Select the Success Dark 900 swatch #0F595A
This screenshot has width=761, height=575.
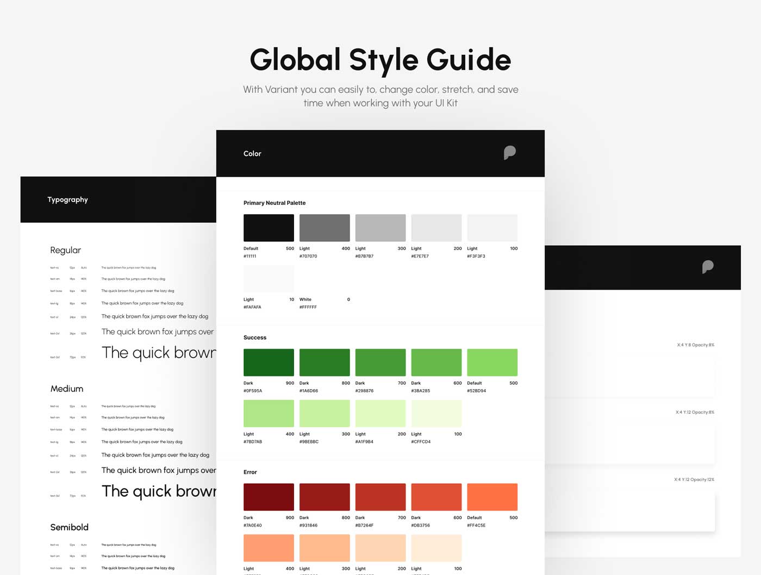click(269, 362)
